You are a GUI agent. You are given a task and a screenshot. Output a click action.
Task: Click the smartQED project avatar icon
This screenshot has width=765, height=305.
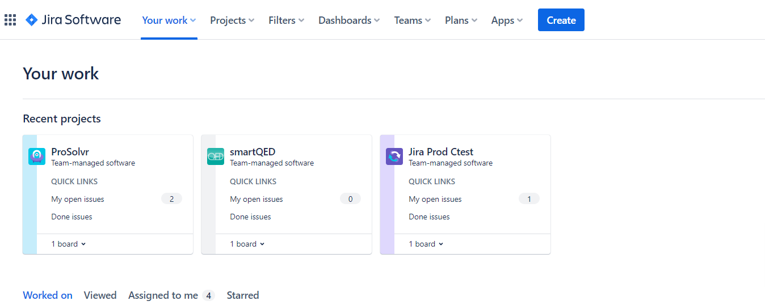216,156
